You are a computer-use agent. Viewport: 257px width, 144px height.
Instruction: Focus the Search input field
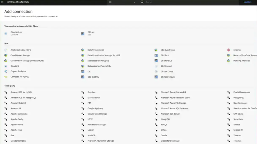(x=191, y=2)
